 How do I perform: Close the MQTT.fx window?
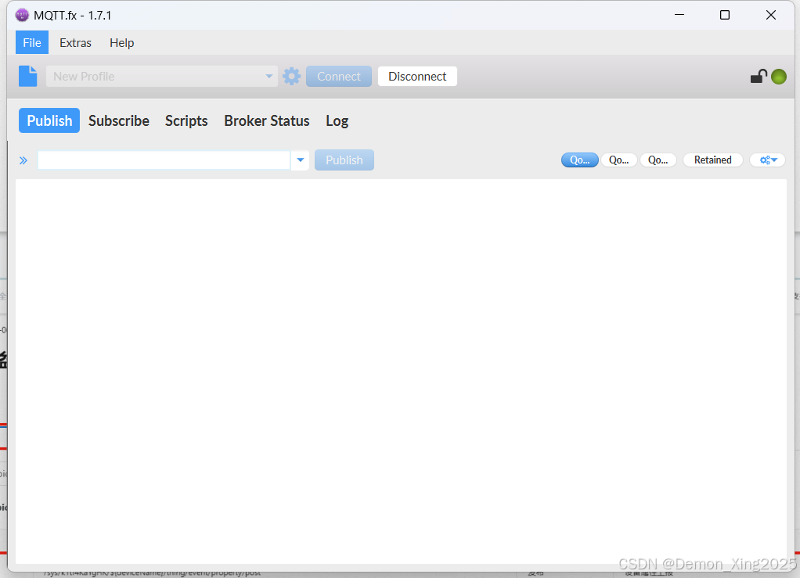(x=771, y=16)
